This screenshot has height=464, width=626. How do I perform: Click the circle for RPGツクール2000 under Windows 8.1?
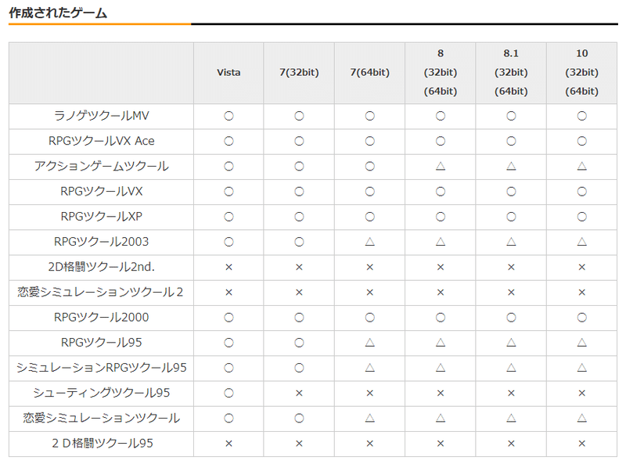511,317
